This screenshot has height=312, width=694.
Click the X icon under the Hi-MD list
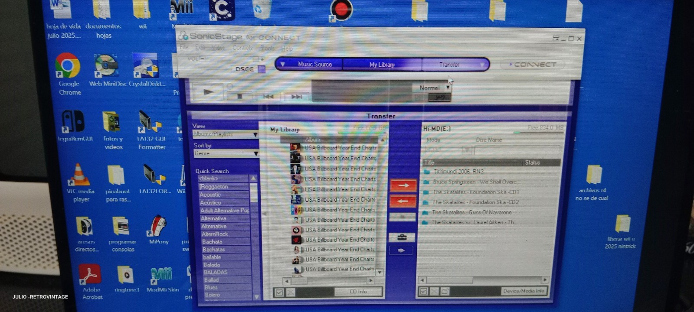[x=434, y=291]
